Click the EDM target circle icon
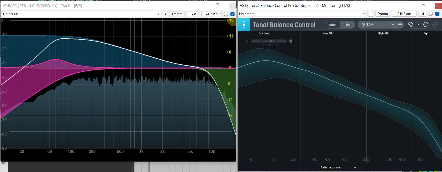This screenshot has width=442, height=172. (364, 25)
